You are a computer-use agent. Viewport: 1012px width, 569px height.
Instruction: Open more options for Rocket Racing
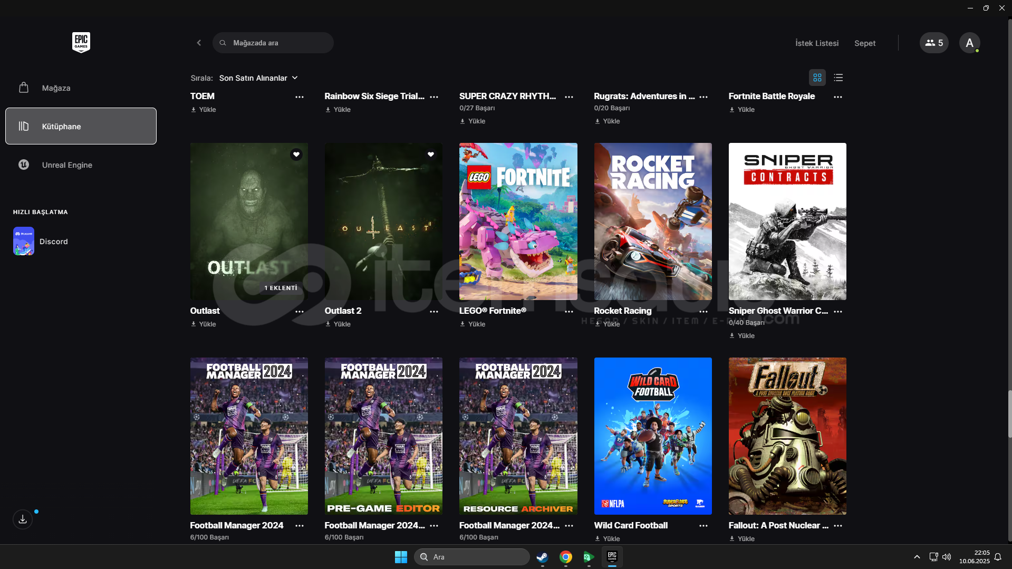coord(703,312)
